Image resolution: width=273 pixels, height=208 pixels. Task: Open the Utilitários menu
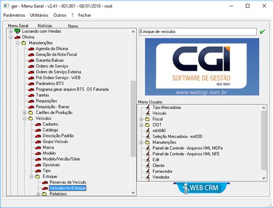pyautogui.click(x=39, y=15)
